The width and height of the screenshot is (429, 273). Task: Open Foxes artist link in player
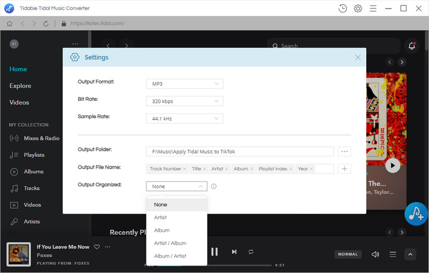pos(45,255)
